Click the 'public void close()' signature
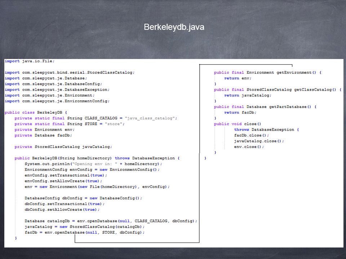 [238, 124]
